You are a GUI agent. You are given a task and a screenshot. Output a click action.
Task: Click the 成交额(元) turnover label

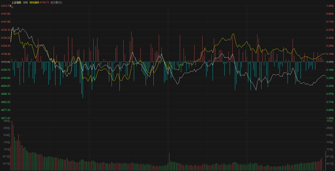click(x=56, y=2)
